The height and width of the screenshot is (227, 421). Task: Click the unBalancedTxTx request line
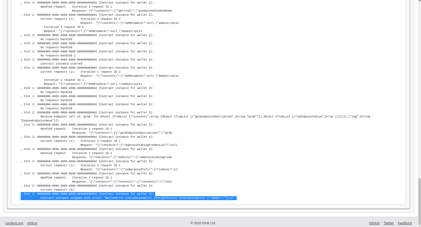click(129, 170)
